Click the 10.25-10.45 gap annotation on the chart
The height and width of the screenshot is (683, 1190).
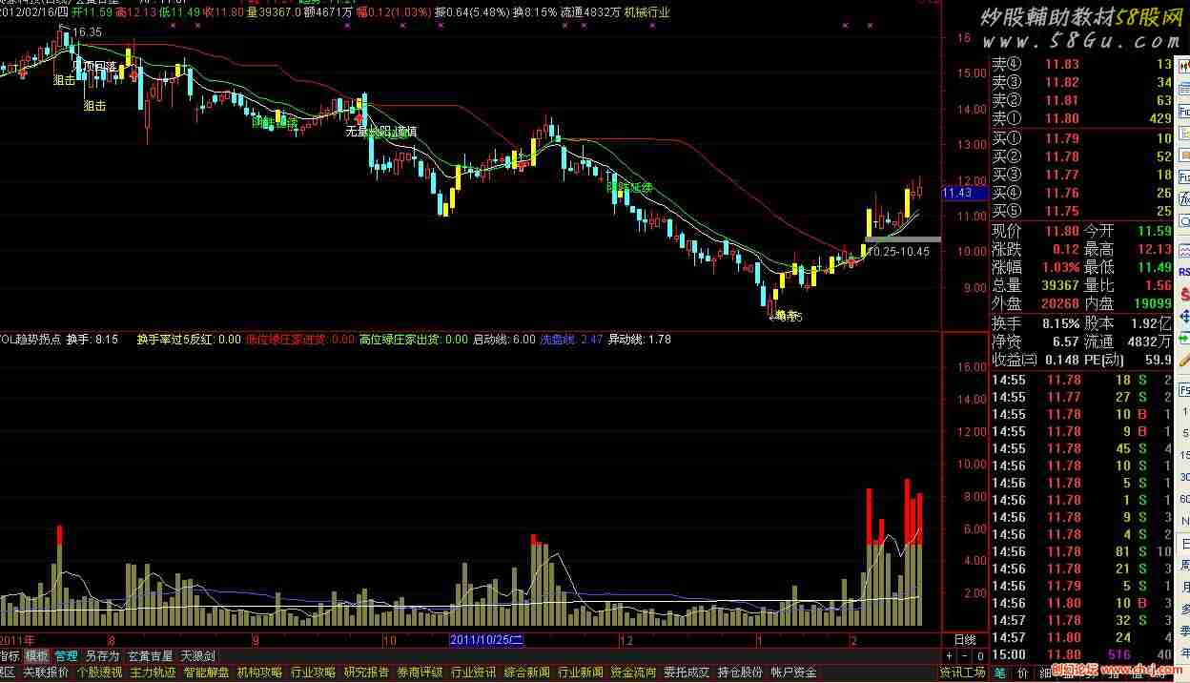[898, 251]
